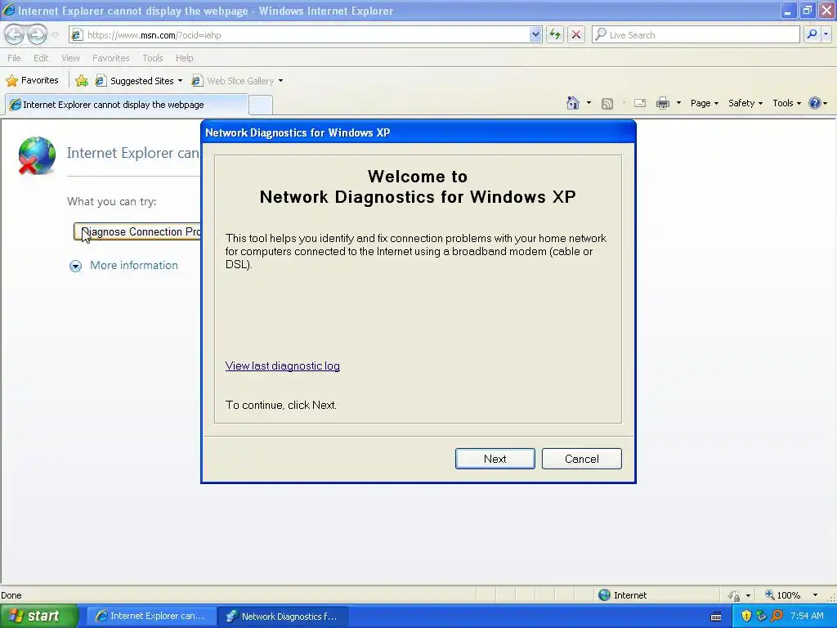Click the Refresh page icon
The height and width of the screenshot is (628, 837).
(555, 34)
